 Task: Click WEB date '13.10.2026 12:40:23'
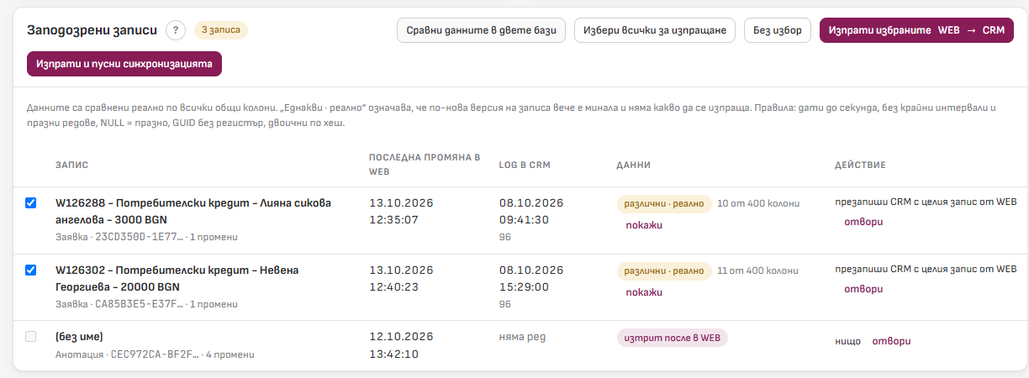click(x=401, y=279)
